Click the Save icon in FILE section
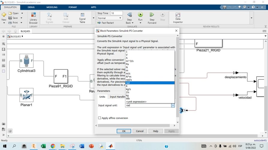Screen dimensions: 268x150 coord(10,18)
